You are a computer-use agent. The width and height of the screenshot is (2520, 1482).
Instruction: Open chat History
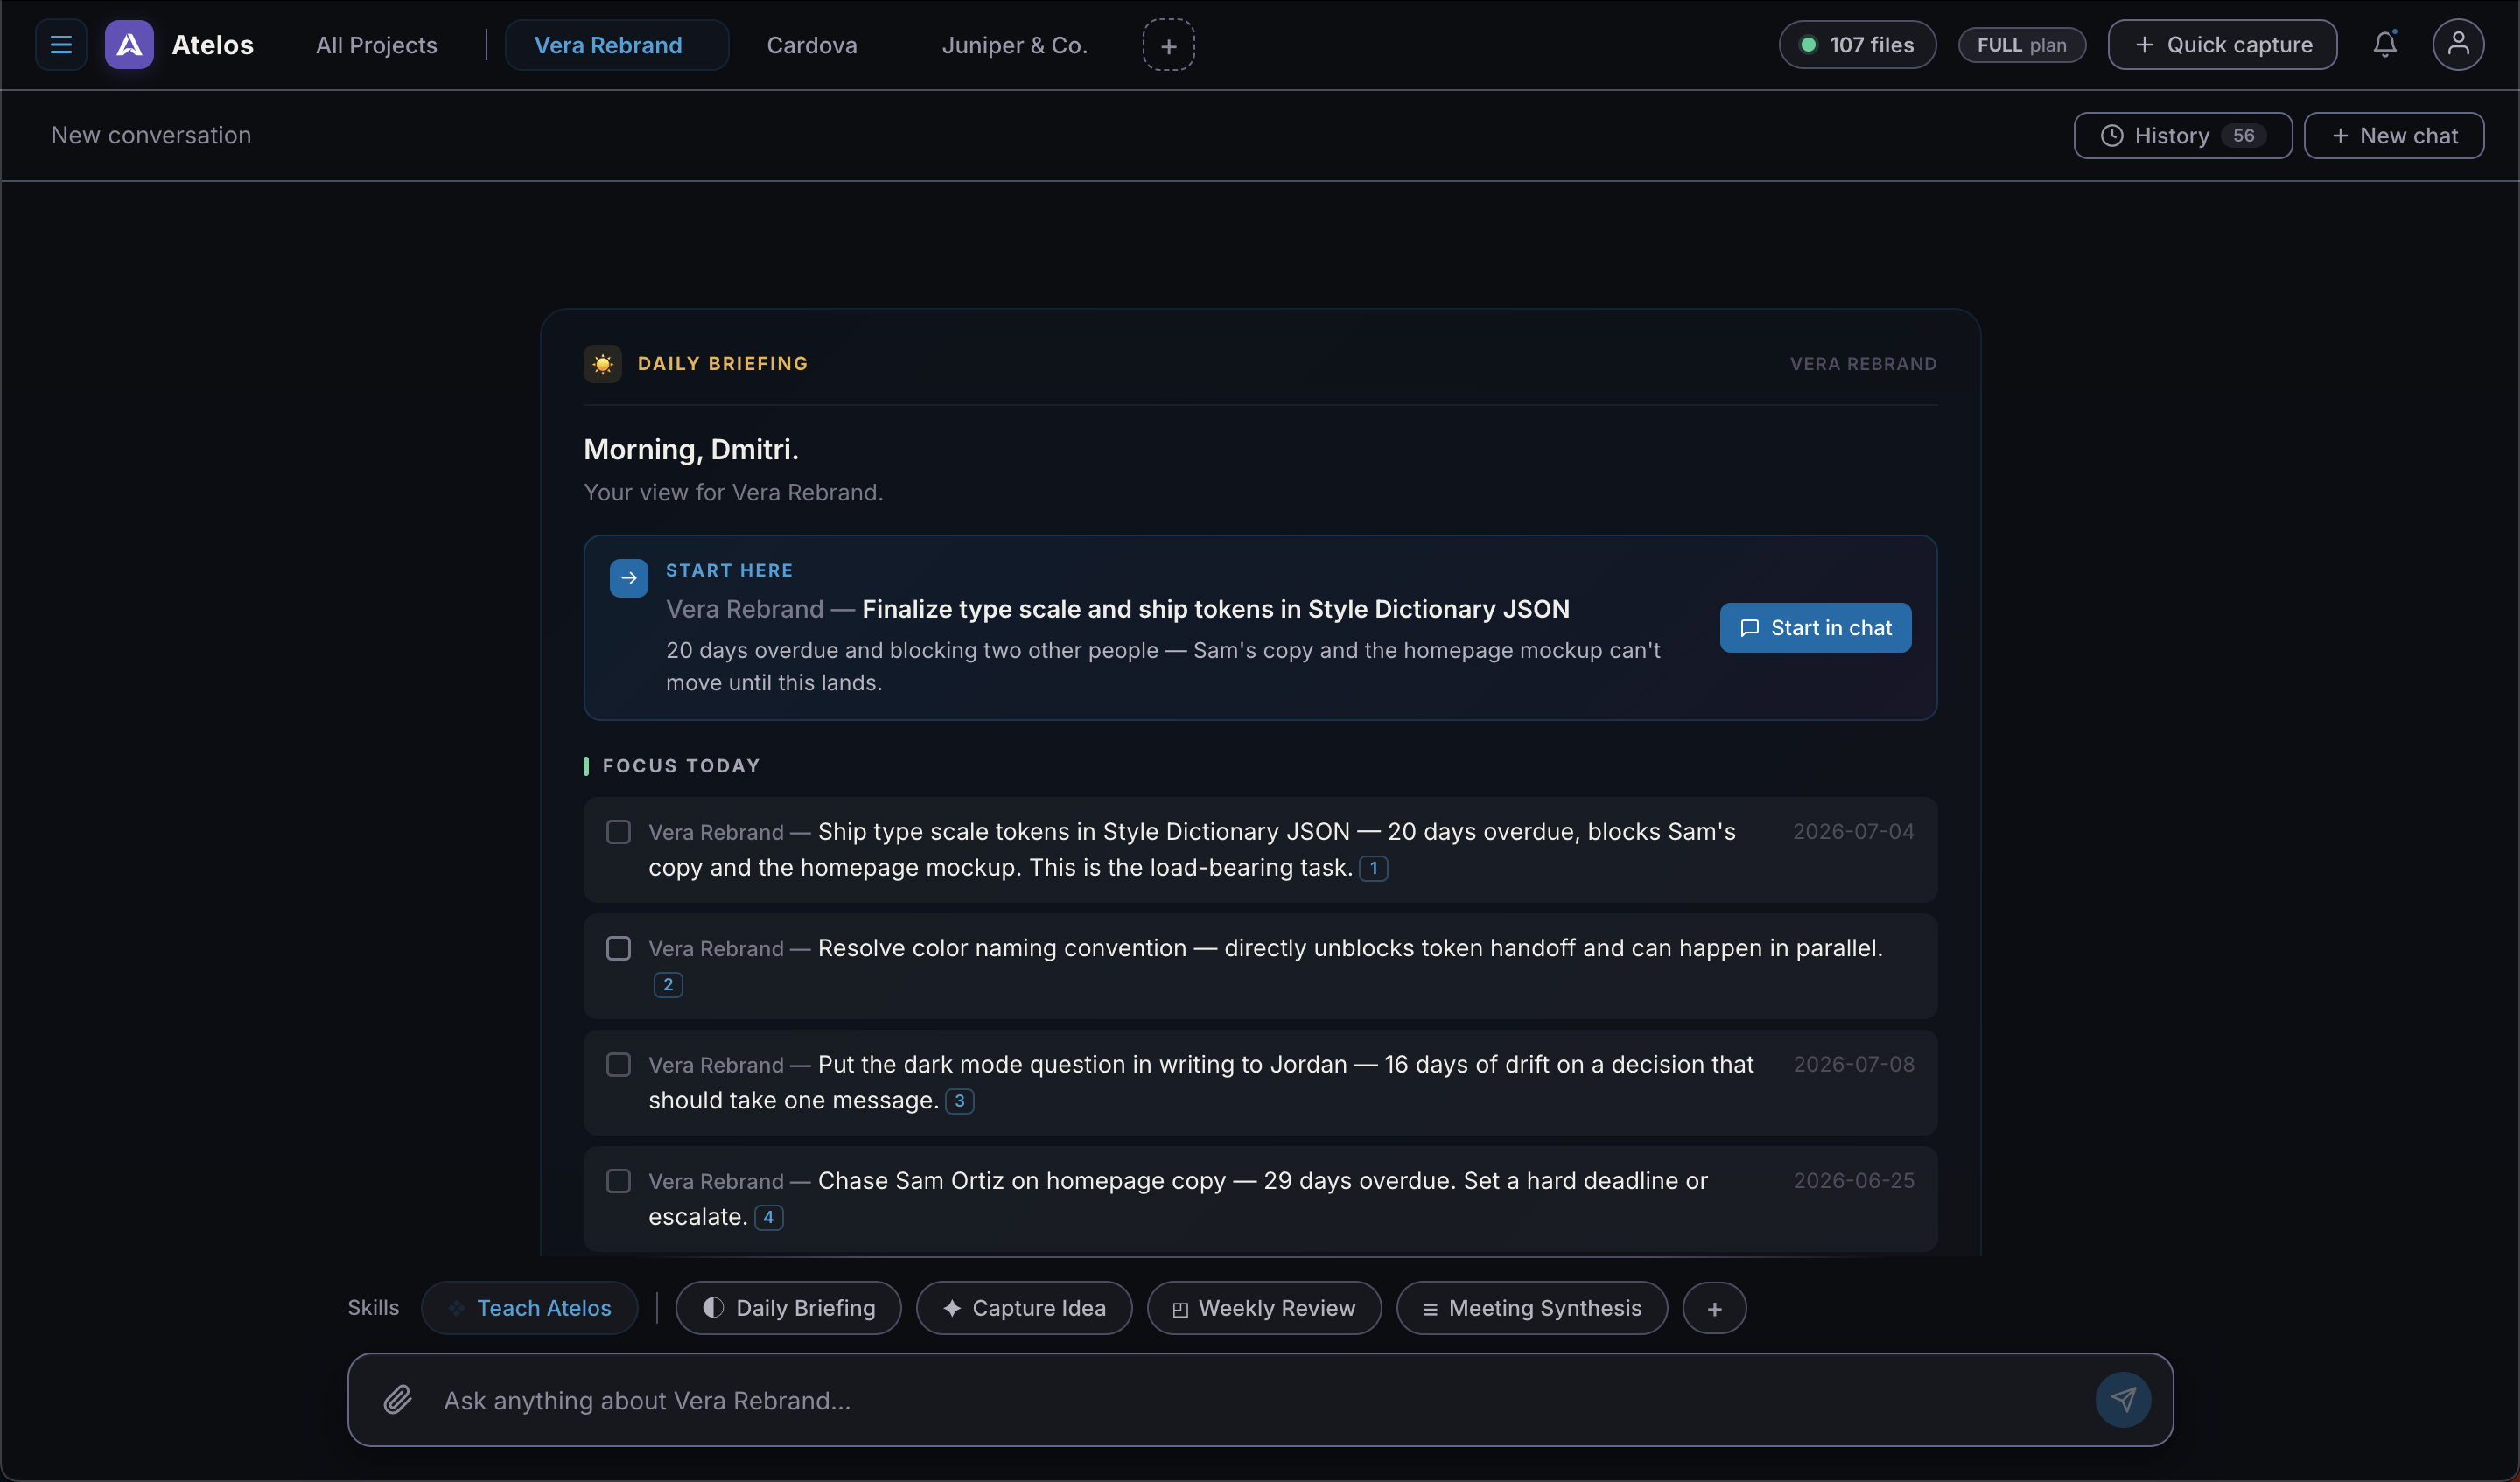(x=2182, y=136)
